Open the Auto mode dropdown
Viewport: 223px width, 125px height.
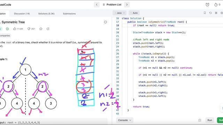point(134,13)
